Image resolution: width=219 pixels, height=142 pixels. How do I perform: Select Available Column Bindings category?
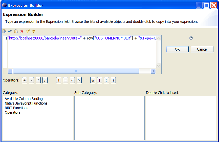coord(25,99)
